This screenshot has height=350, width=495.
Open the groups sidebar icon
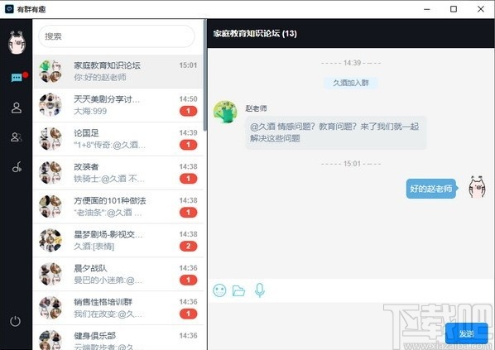(x=17, y=137)
